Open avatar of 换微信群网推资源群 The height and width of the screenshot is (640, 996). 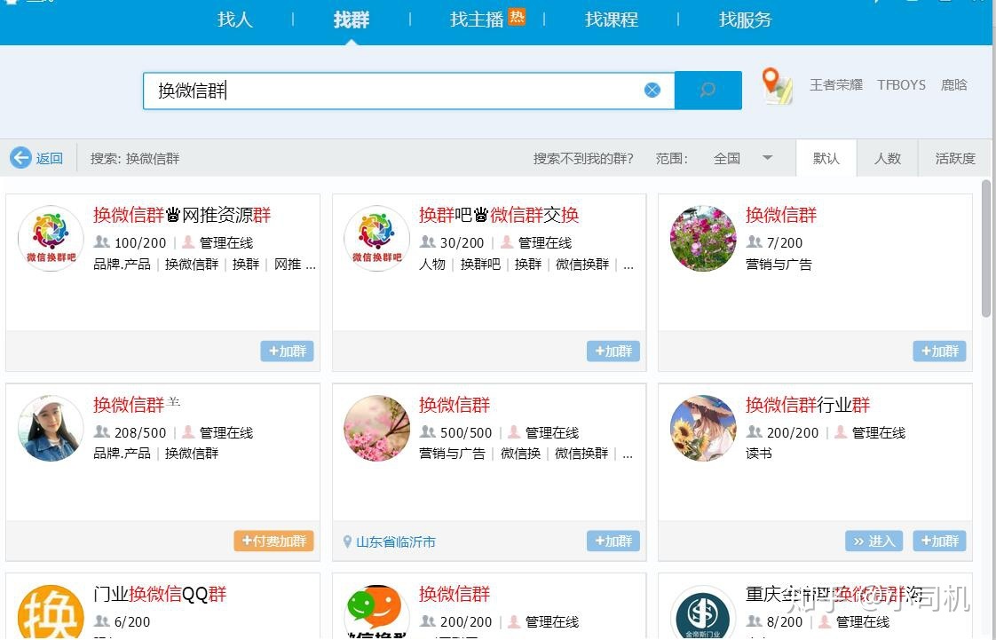[51, 238]
